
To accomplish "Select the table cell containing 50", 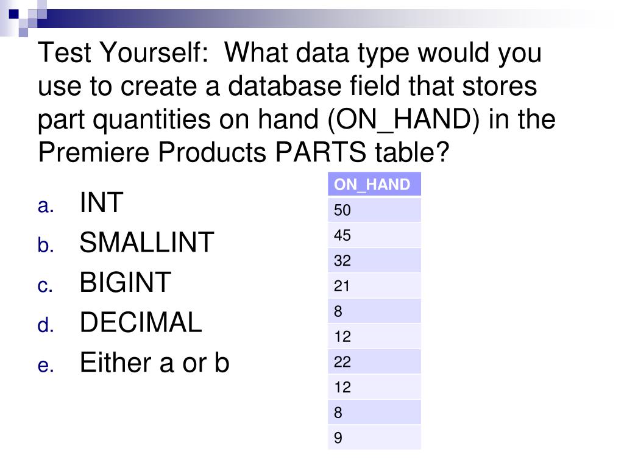I will click(x=374, y=210).
